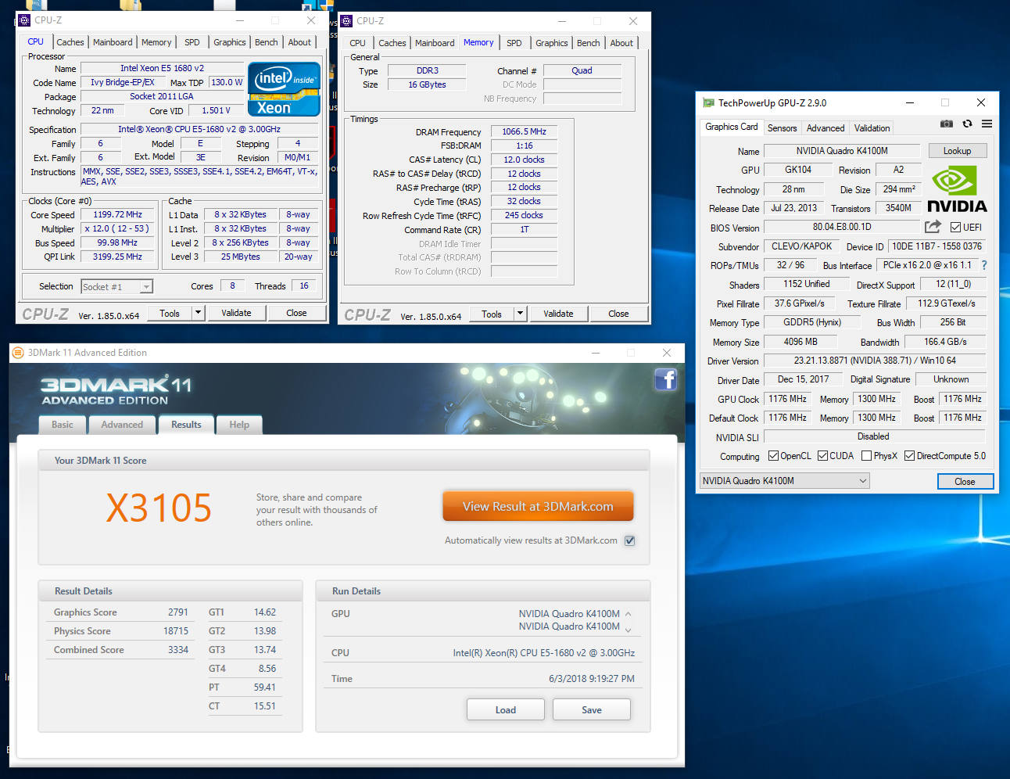Click Physics Score value 18715

pos(176,631)
